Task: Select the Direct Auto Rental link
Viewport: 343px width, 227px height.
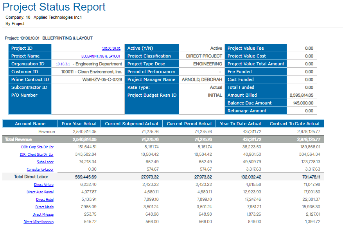Action: tap(40, 192)
